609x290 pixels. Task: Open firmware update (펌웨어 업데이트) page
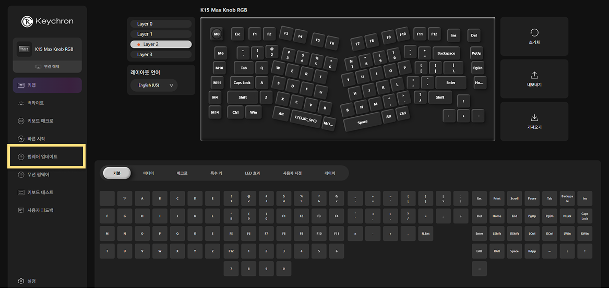(42, 156)
